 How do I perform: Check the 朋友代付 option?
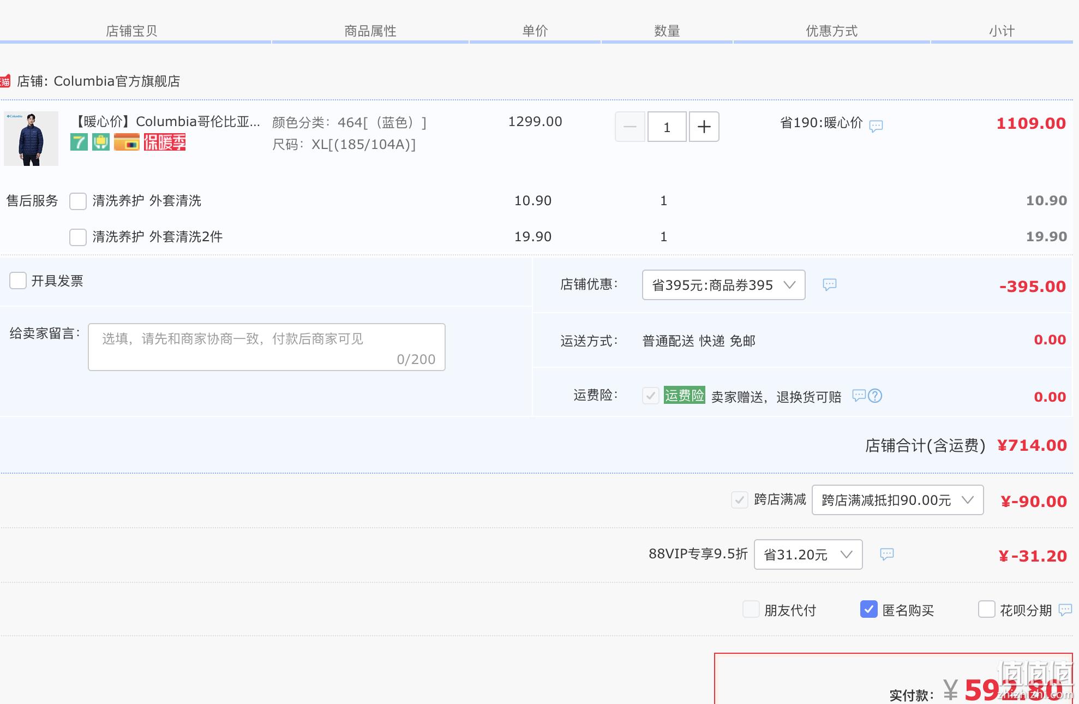[x=751, y=609]
